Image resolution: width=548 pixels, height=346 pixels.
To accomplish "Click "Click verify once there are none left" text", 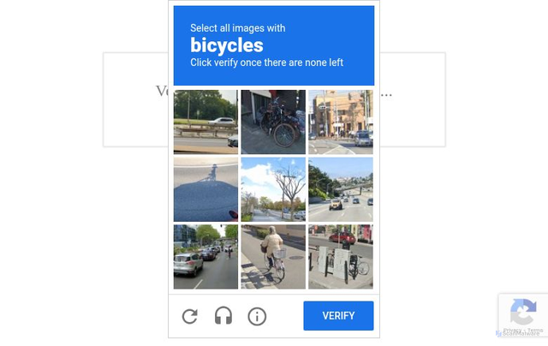I will coord(266,63).
